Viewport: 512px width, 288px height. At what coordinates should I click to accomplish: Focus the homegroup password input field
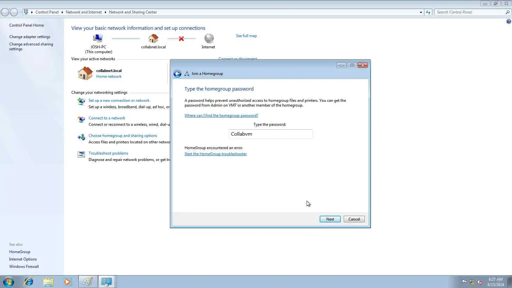pyautogui.click(x=271, y=134)
